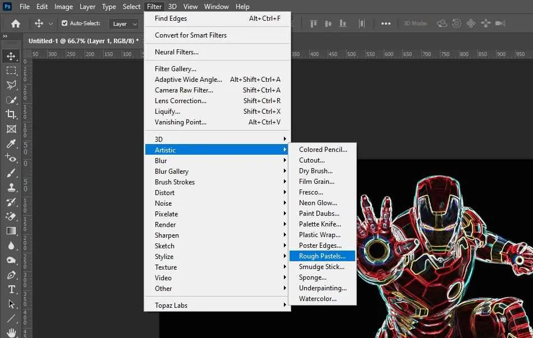Select the Pen tool
Image resolution: width=533 pixels, height=338 pixels.
pyautogui.click(x=11, y=275)
